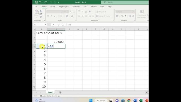
Task: Increase font size with larger A
Action: point(71,12)
